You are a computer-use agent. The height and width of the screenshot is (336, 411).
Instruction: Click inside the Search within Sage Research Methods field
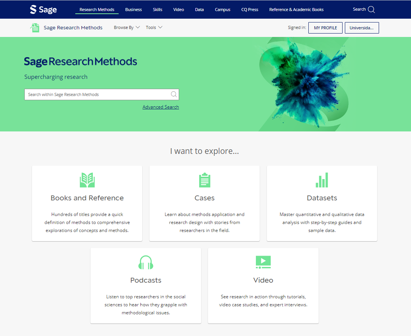(x=95, y=94)
